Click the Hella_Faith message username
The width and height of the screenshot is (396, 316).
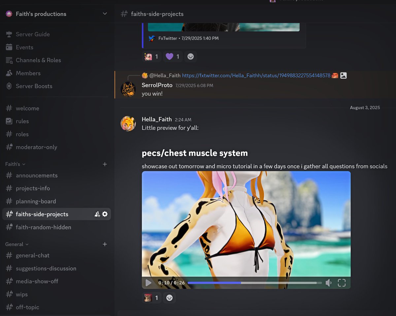(x=157, y=119)
